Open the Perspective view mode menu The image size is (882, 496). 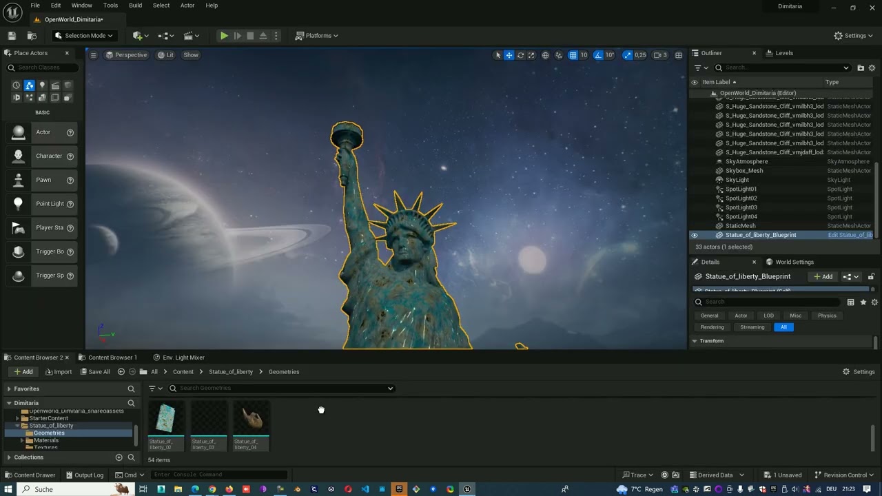(126, 55)
